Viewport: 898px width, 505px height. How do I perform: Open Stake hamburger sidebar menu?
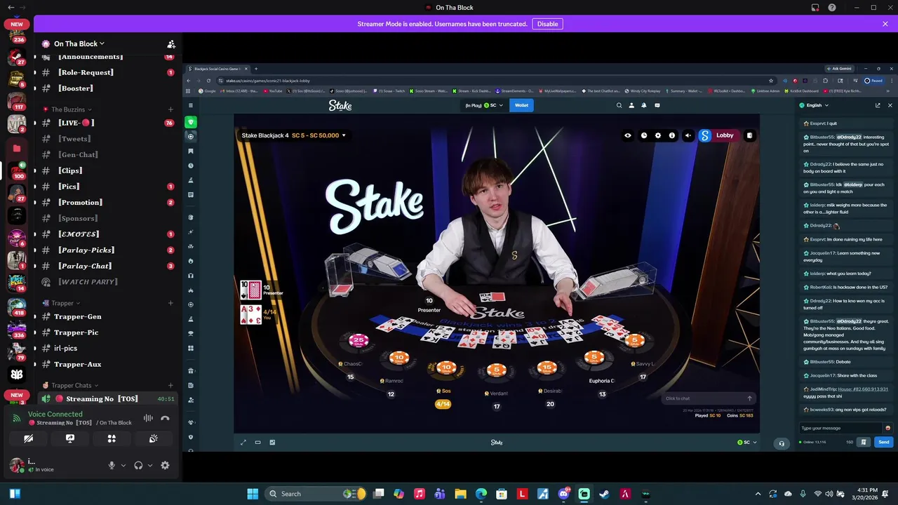tap(190, 105)
